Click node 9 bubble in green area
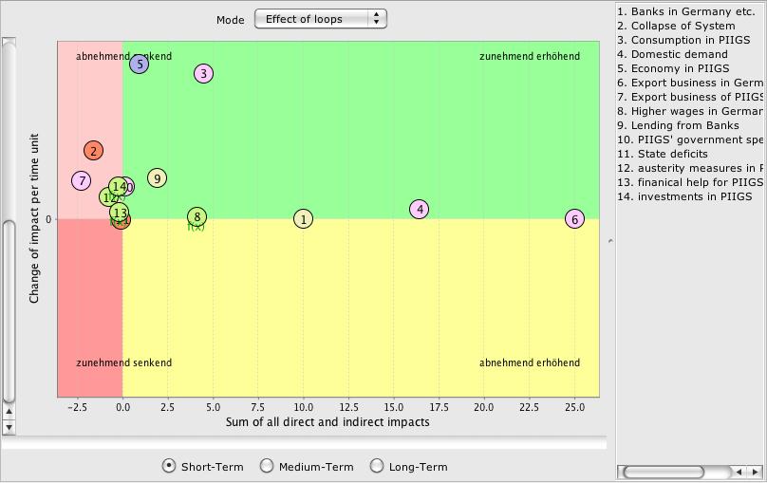767x483 pixels. click(158, 178)
